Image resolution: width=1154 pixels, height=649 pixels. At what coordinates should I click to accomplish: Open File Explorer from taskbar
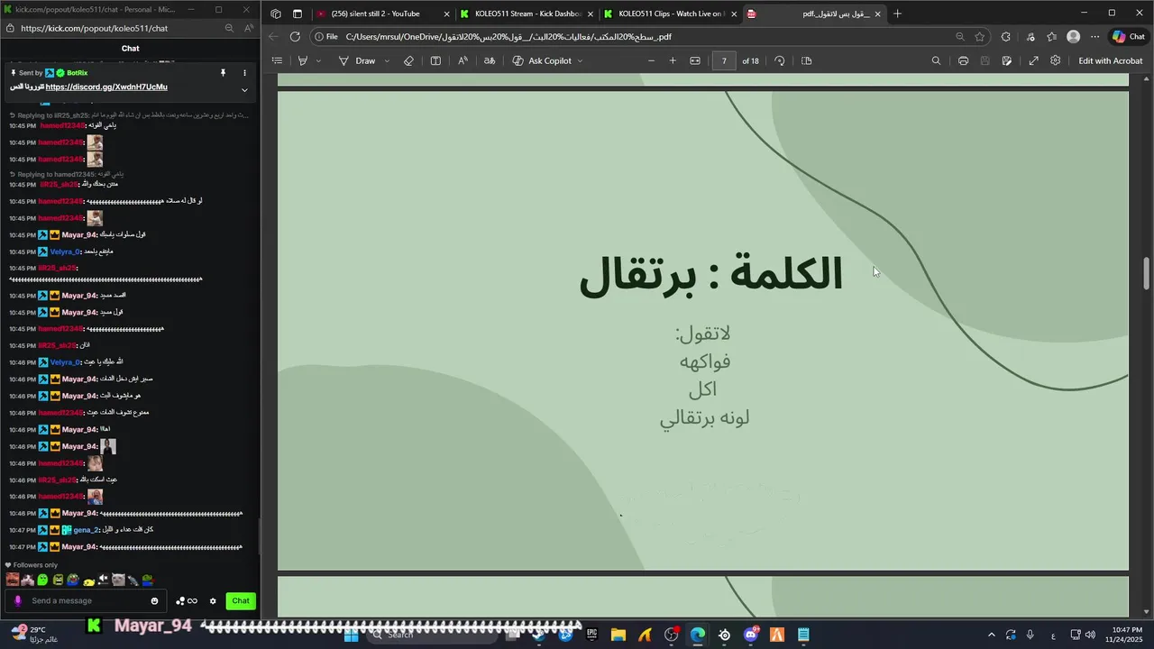(618, 635)
